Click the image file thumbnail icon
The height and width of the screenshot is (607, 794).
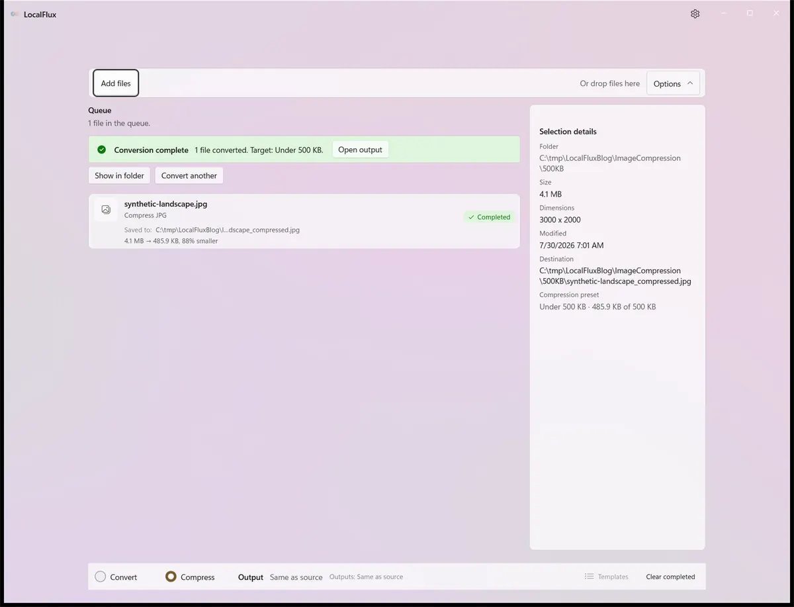tap(106, 209)
